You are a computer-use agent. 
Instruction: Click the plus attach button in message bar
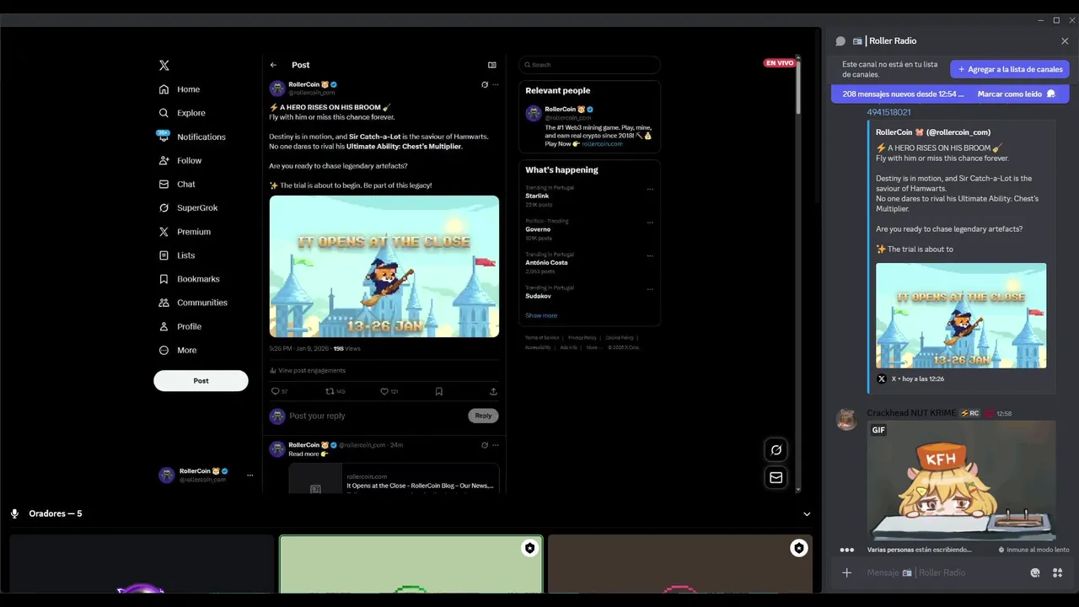tap(847, 573)
